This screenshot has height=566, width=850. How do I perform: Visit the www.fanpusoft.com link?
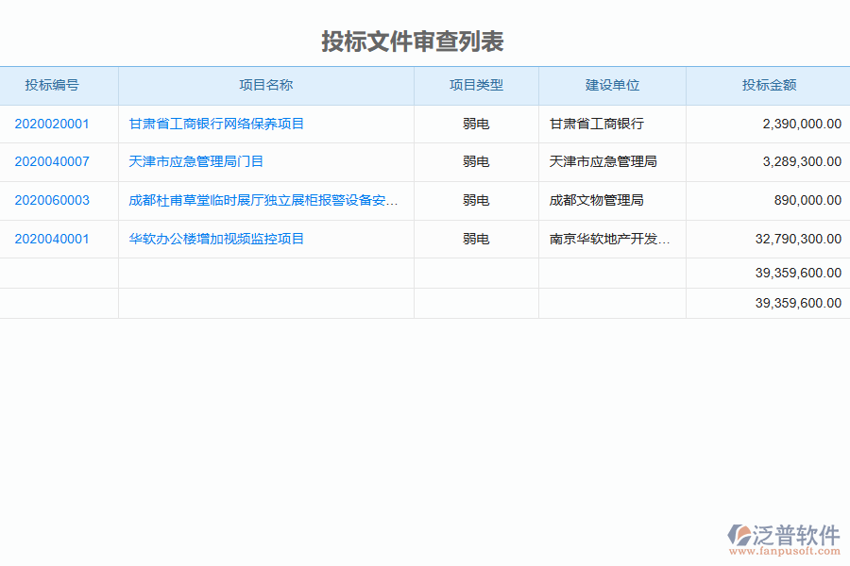(786, 549)
